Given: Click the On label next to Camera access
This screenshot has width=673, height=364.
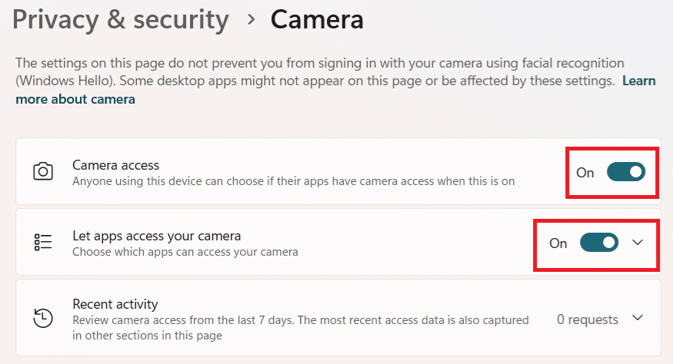Looking at the screenshot, I should pos(585,173).
